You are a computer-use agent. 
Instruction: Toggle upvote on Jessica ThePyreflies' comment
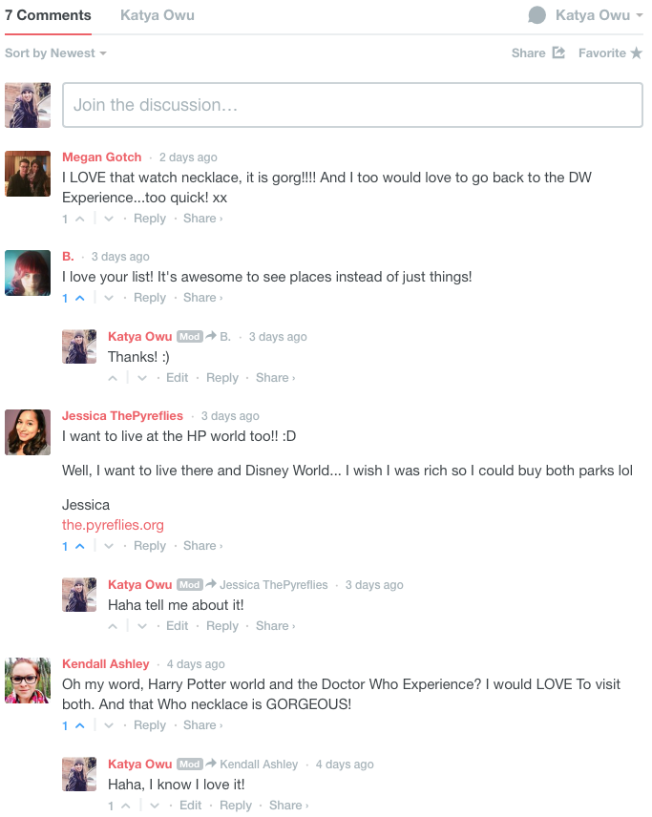[79, 546]
